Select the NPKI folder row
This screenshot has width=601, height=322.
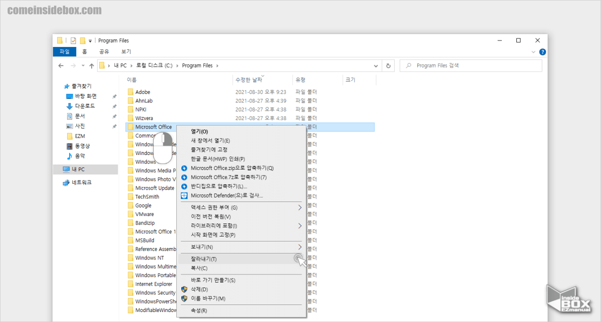249,109
